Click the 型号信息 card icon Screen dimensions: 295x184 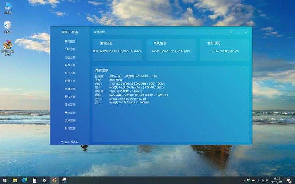[96, 43]
